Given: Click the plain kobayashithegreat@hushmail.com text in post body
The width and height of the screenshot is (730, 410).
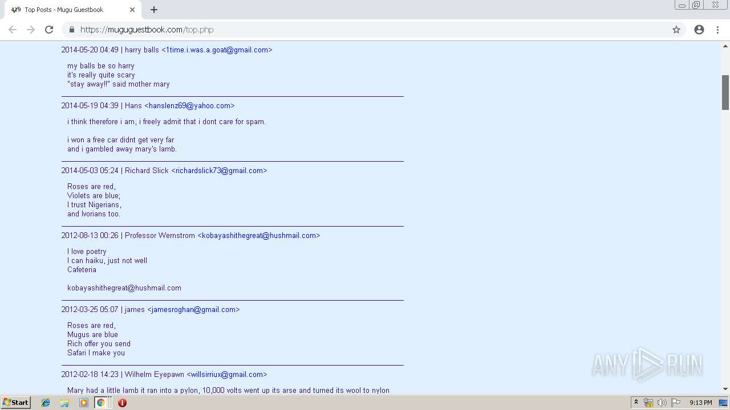Looking at the screenshot, I should (124, 288).
